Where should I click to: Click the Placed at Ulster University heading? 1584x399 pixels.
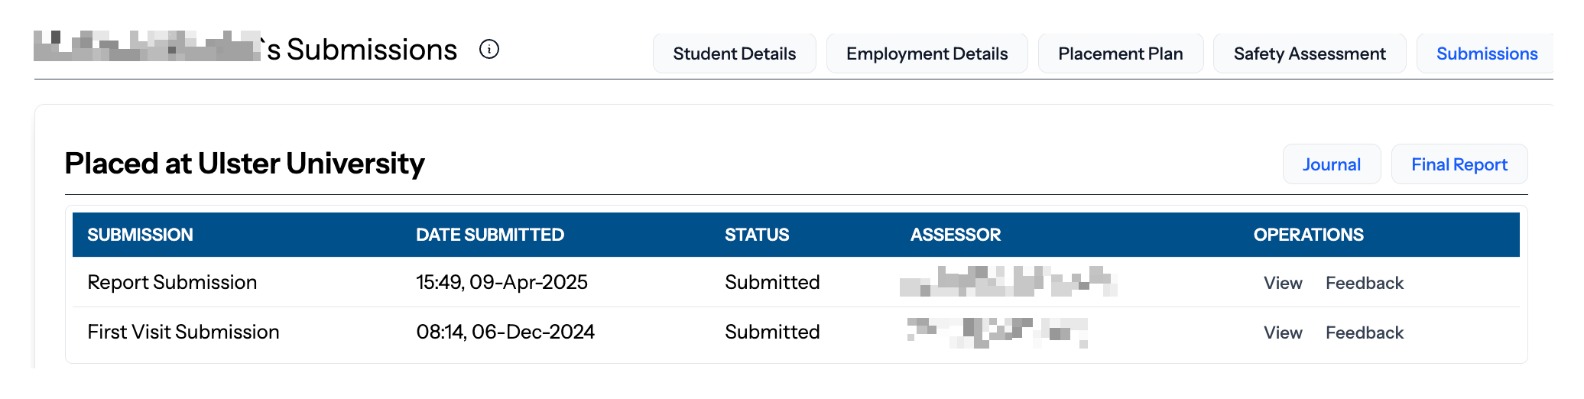245,164
